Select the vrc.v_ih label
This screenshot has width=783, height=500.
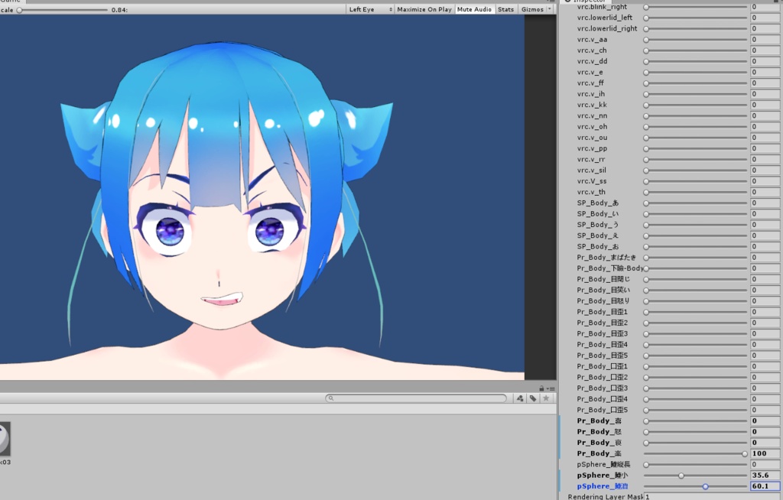(591, 94)
